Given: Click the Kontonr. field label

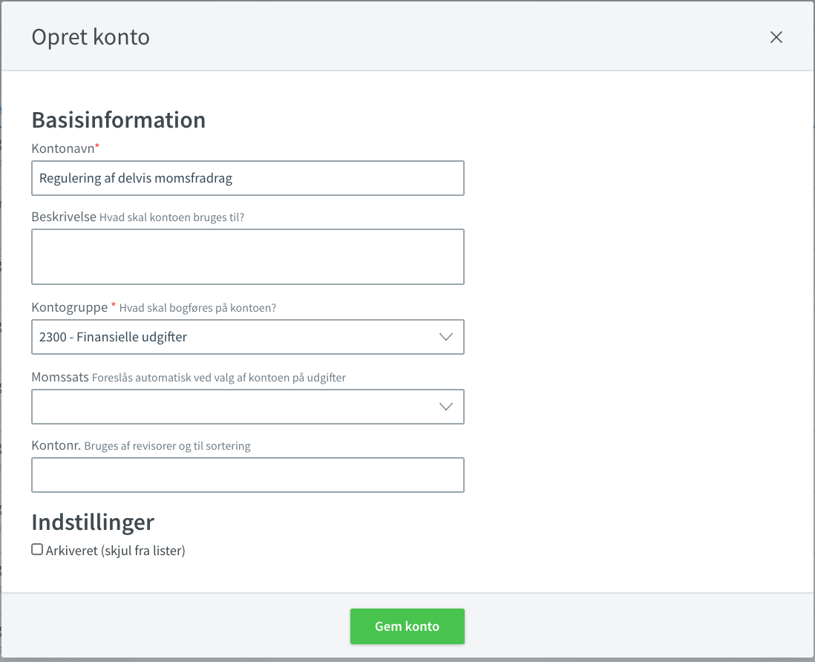Looking at the screenshot, I should (x=56, y=445).
